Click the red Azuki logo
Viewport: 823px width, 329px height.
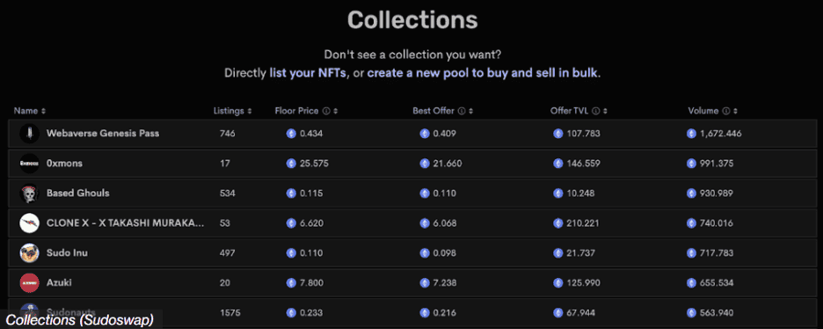29,283
